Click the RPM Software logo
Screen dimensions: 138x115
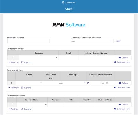click(x=69, y=25)
